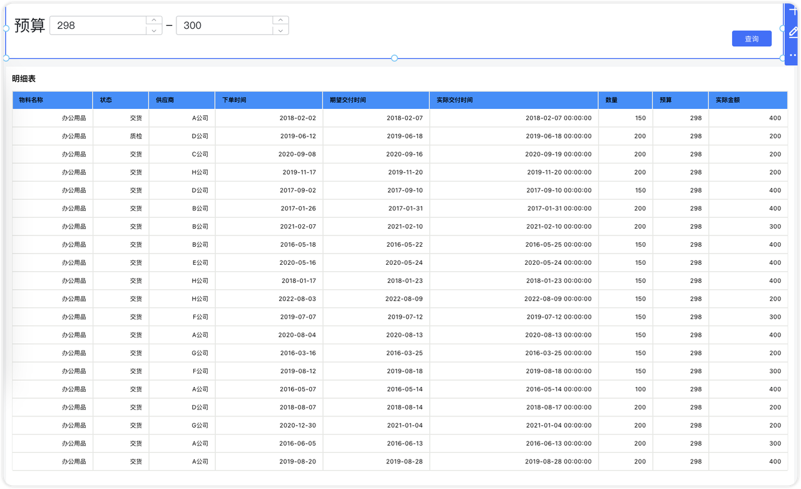
Task: Select expected delivery date cell 2016-05-22
Action: coord(376,245)
